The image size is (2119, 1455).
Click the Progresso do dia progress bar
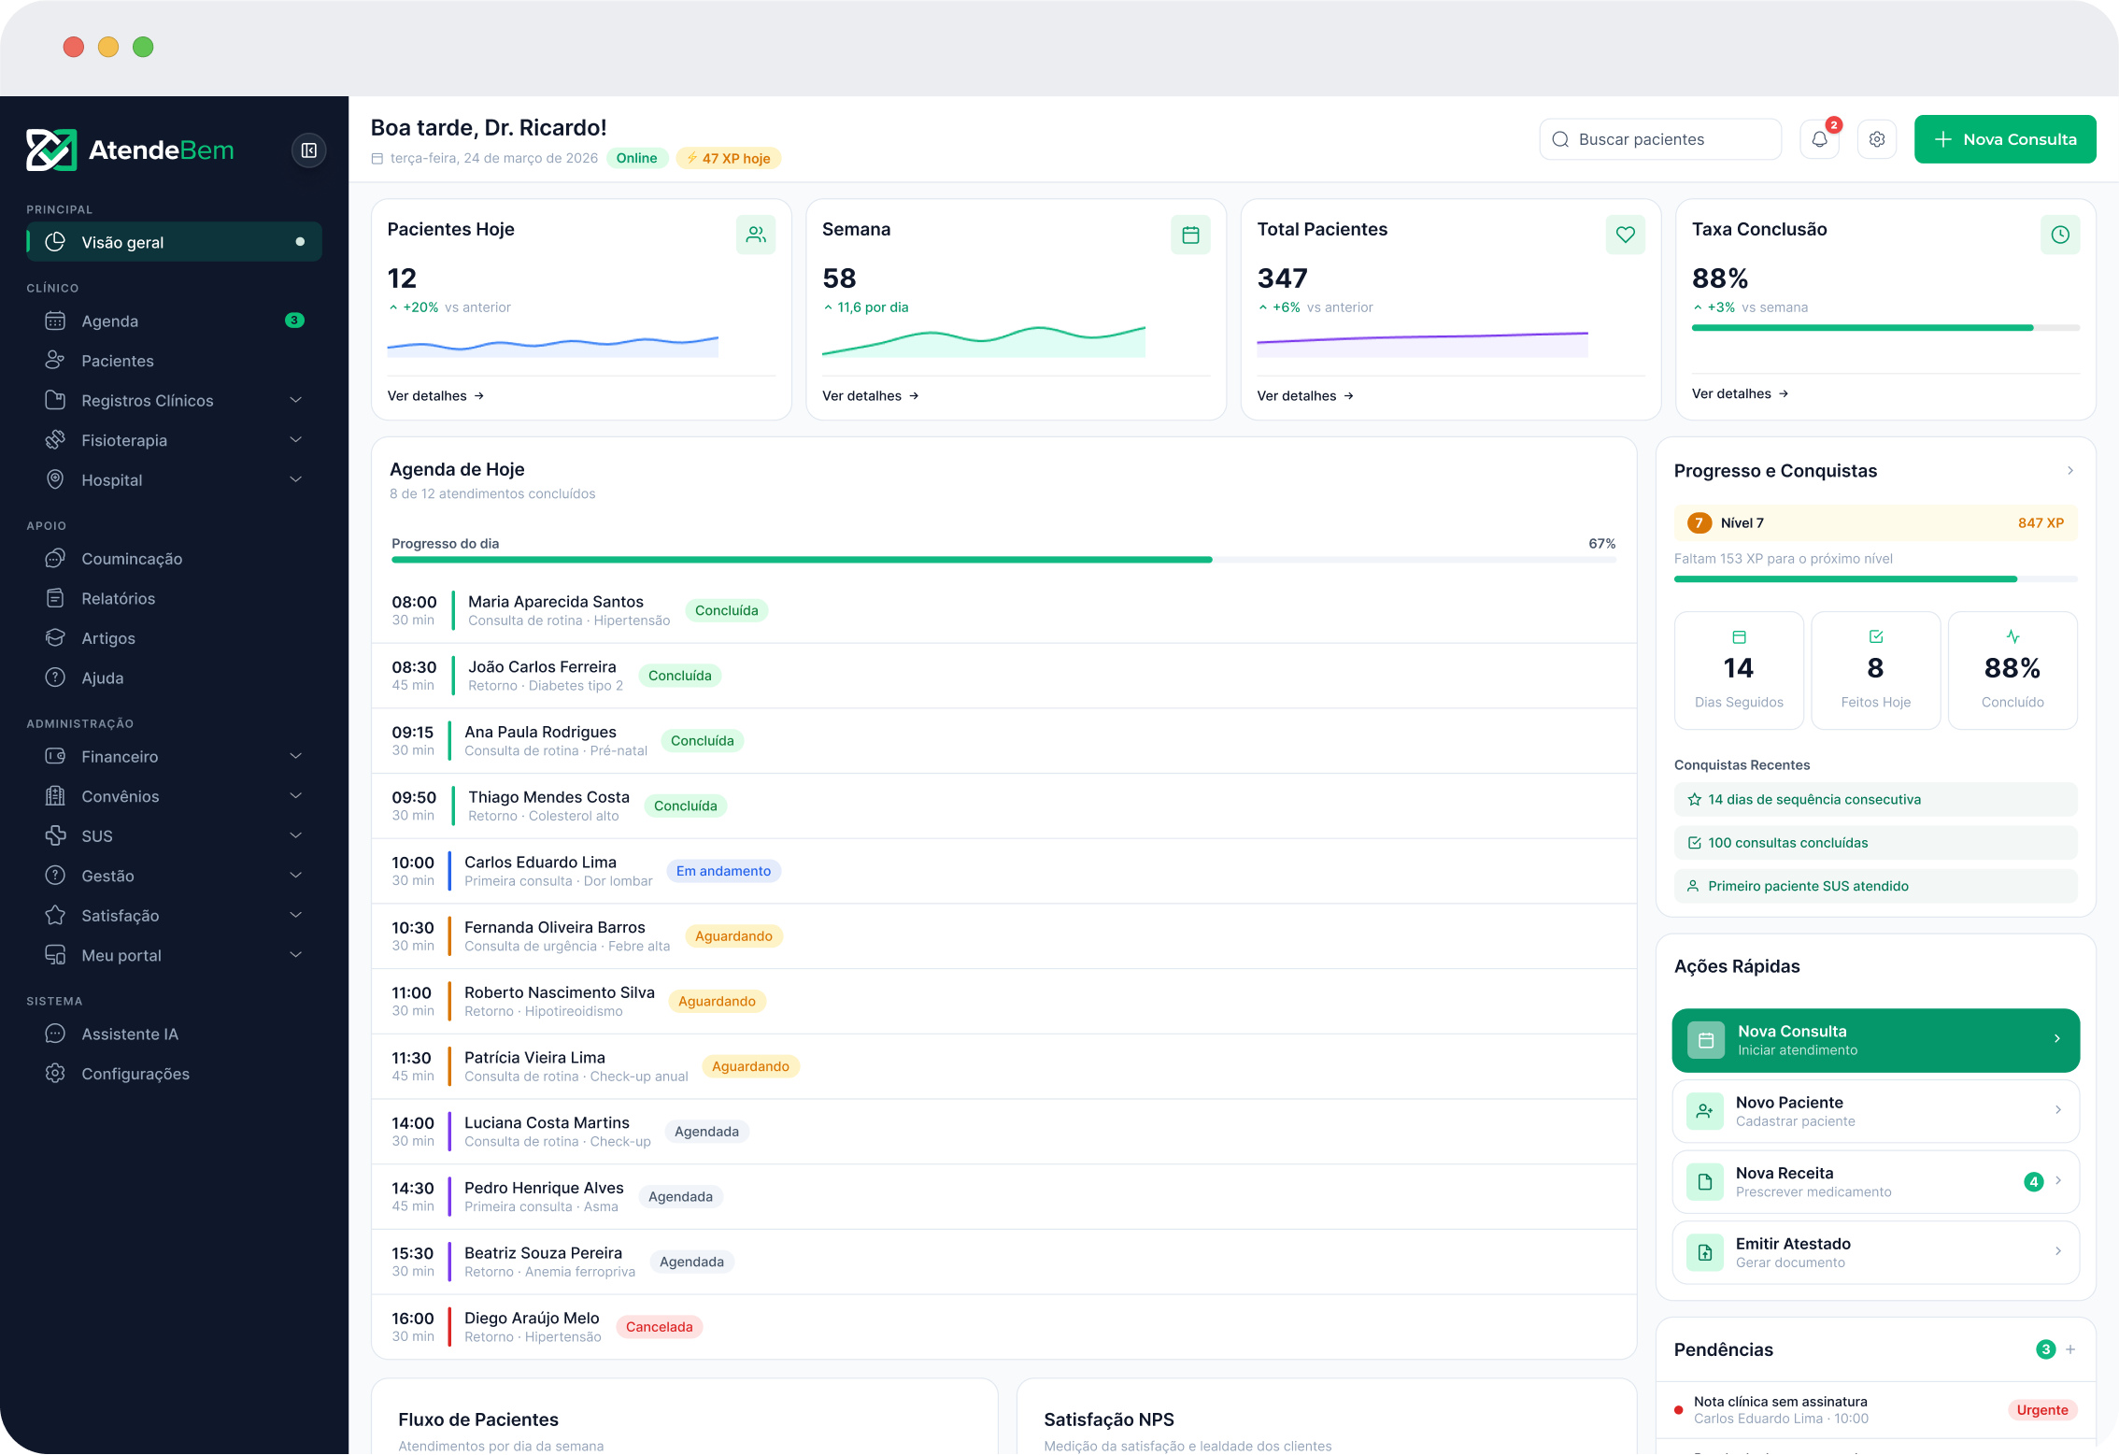pos(1003,560)
